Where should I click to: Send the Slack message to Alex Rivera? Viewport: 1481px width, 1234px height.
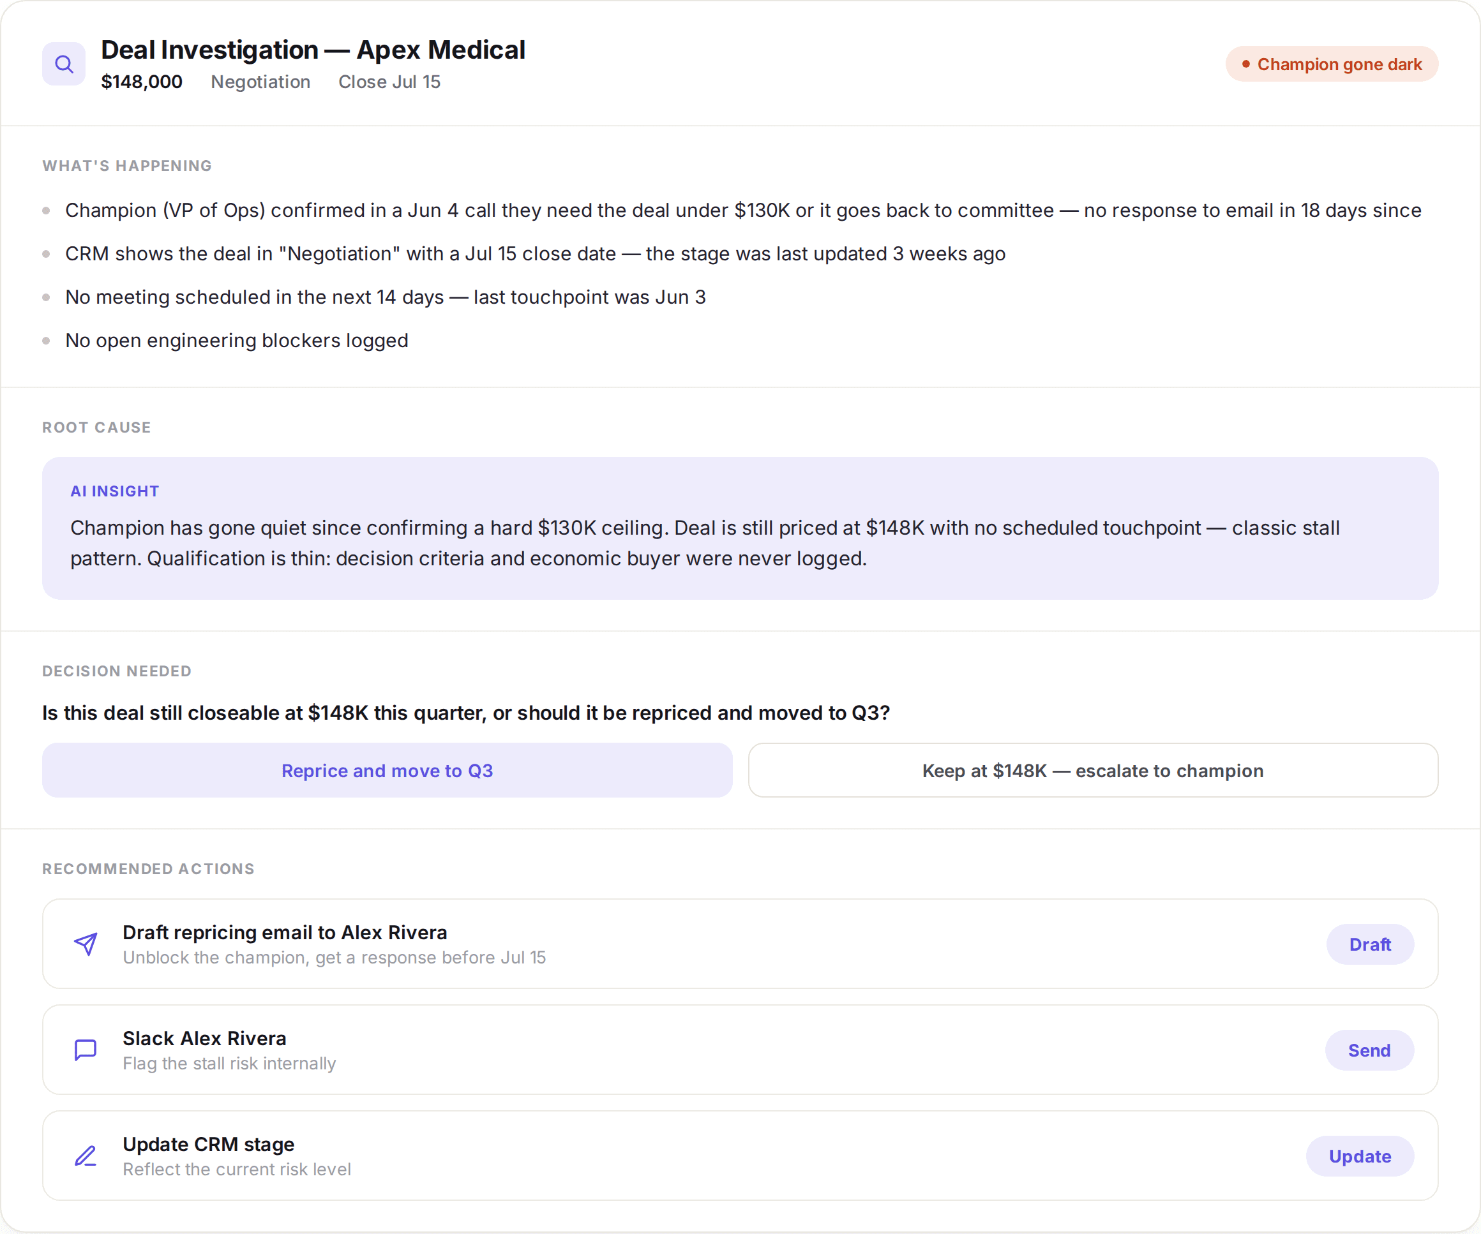(x=1369, y=1050)
